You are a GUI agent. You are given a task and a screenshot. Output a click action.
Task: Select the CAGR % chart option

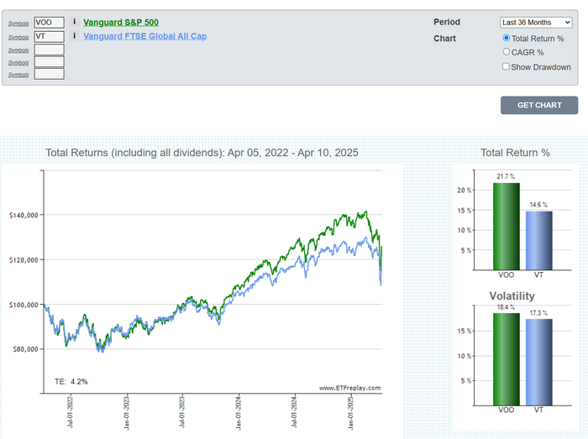point(506,52)
